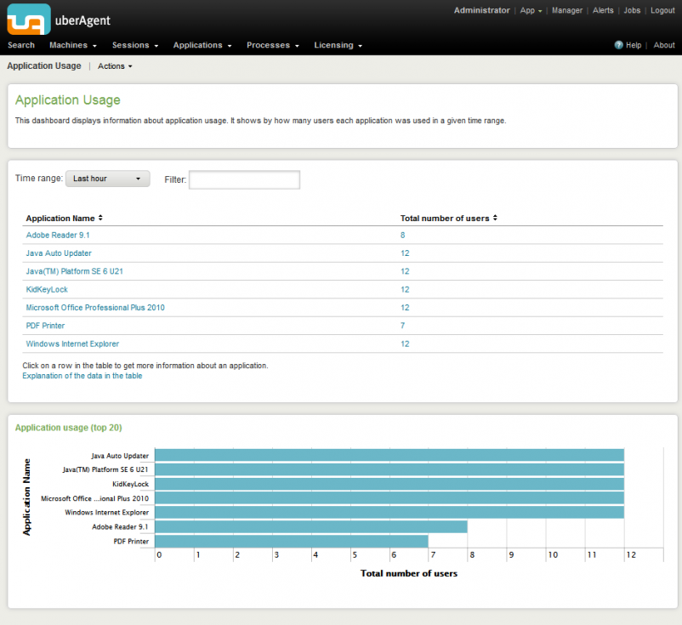
Task: Open the KidKeyLock application link
Action: (x=47, y=289)
